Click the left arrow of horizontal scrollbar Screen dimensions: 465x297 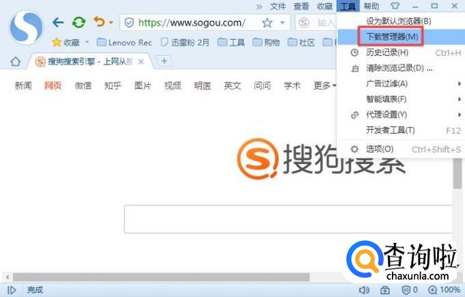coord(7,277)
